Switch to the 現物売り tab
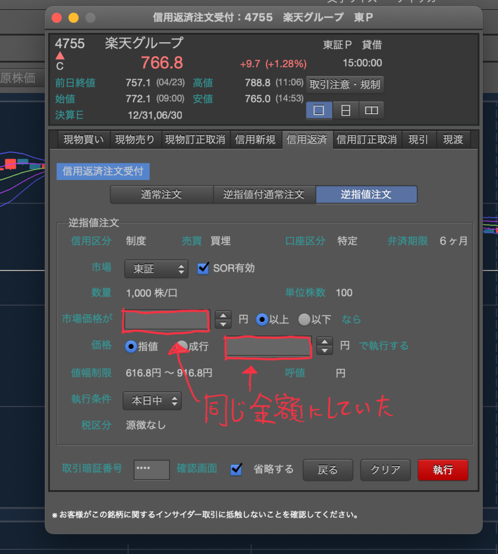Viewport: 498px width, 554px height. pos(135,140)
